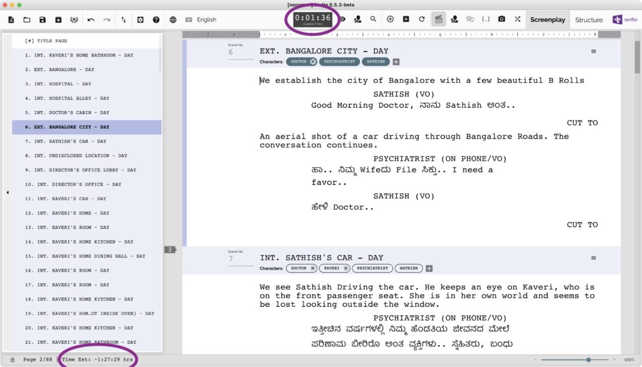642x367 pixels.
Task: Collapse the scene list side panel arrow
Action: (x=8, y=193)
